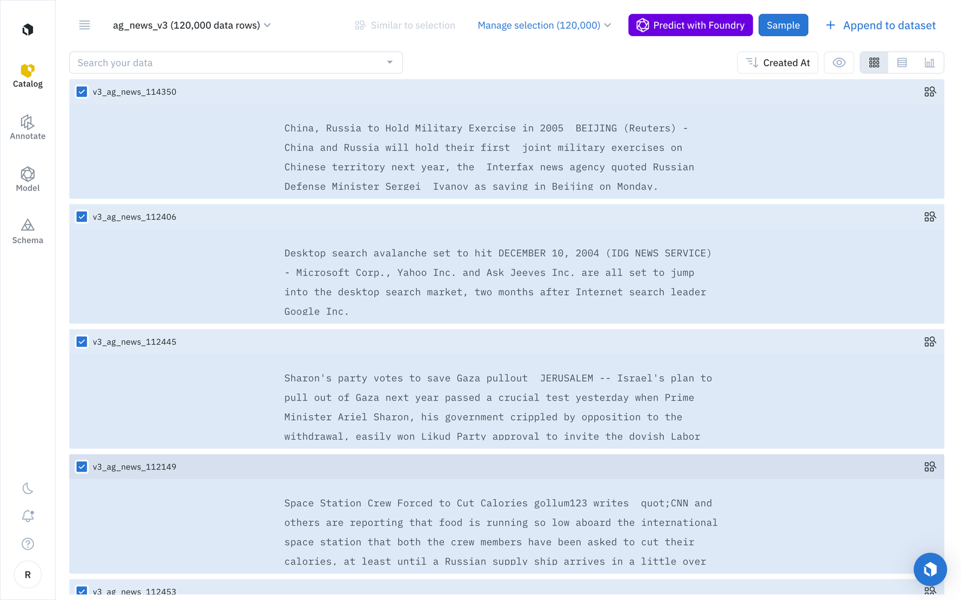The width and height of the screenshot is (961, 600).
Task: Select the Model section in the sidebar
Action: pos(28,179)
